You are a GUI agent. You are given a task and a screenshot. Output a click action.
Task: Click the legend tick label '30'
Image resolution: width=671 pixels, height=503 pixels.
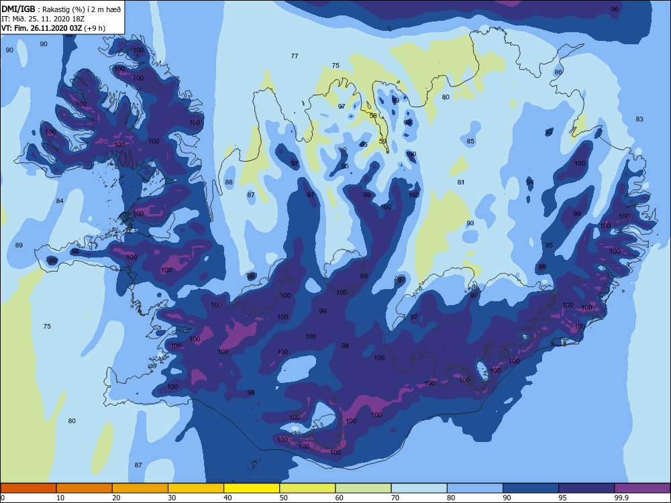pyautogui.click(x=172, y=498)
